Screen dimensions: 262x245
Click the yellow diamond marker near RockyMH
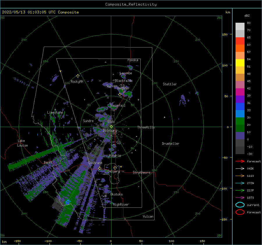(78, 76)
